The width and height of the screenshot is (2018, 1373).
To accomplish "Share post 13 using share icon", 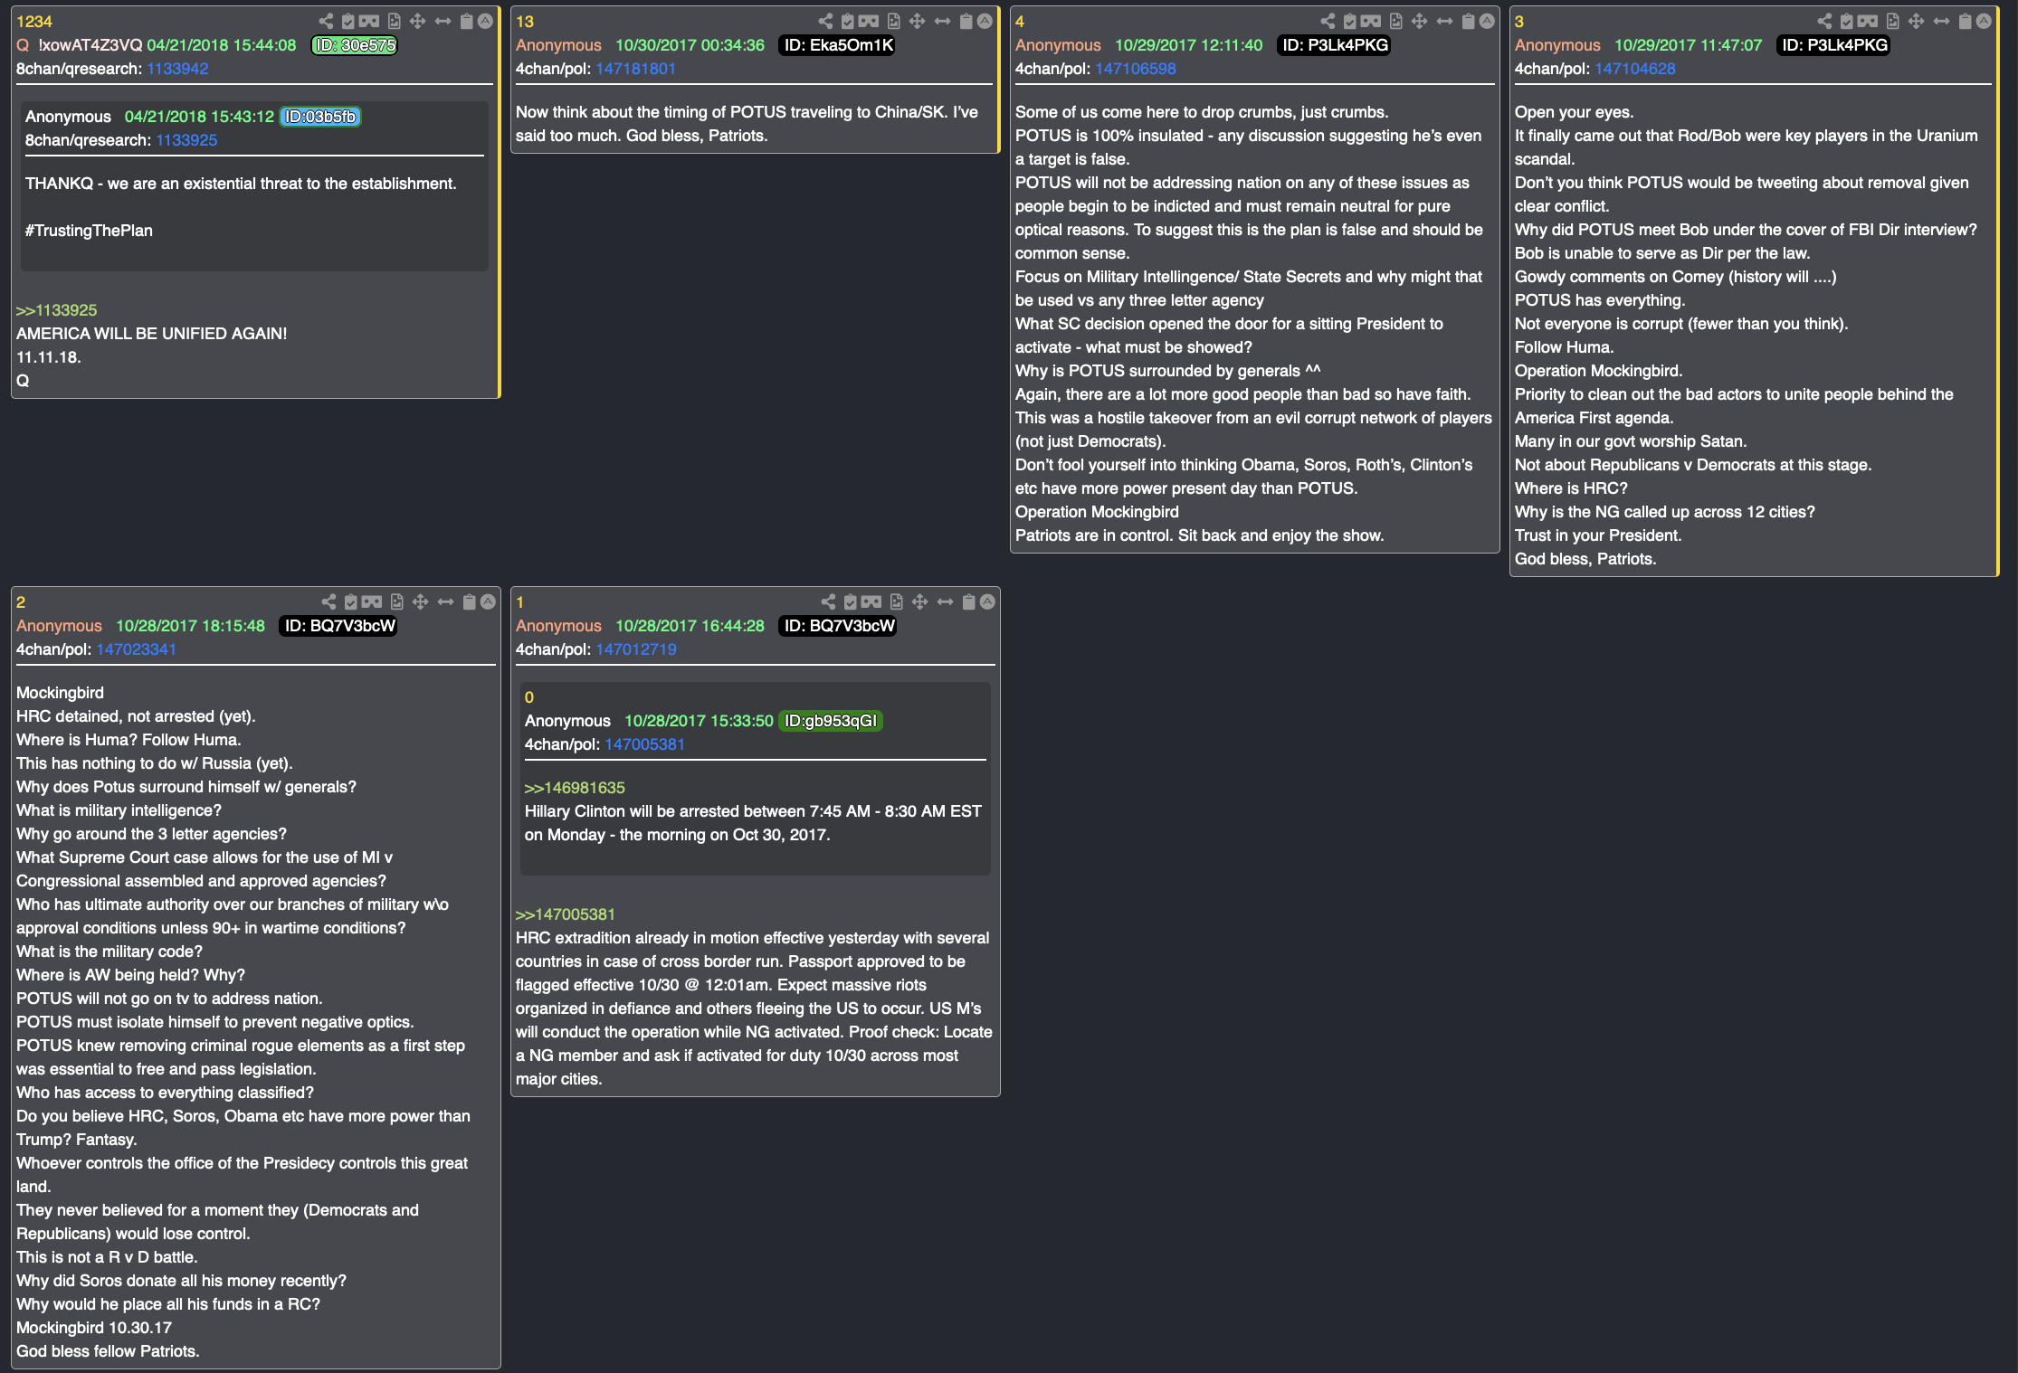I will pyautogui.click(x=825, y=21).
